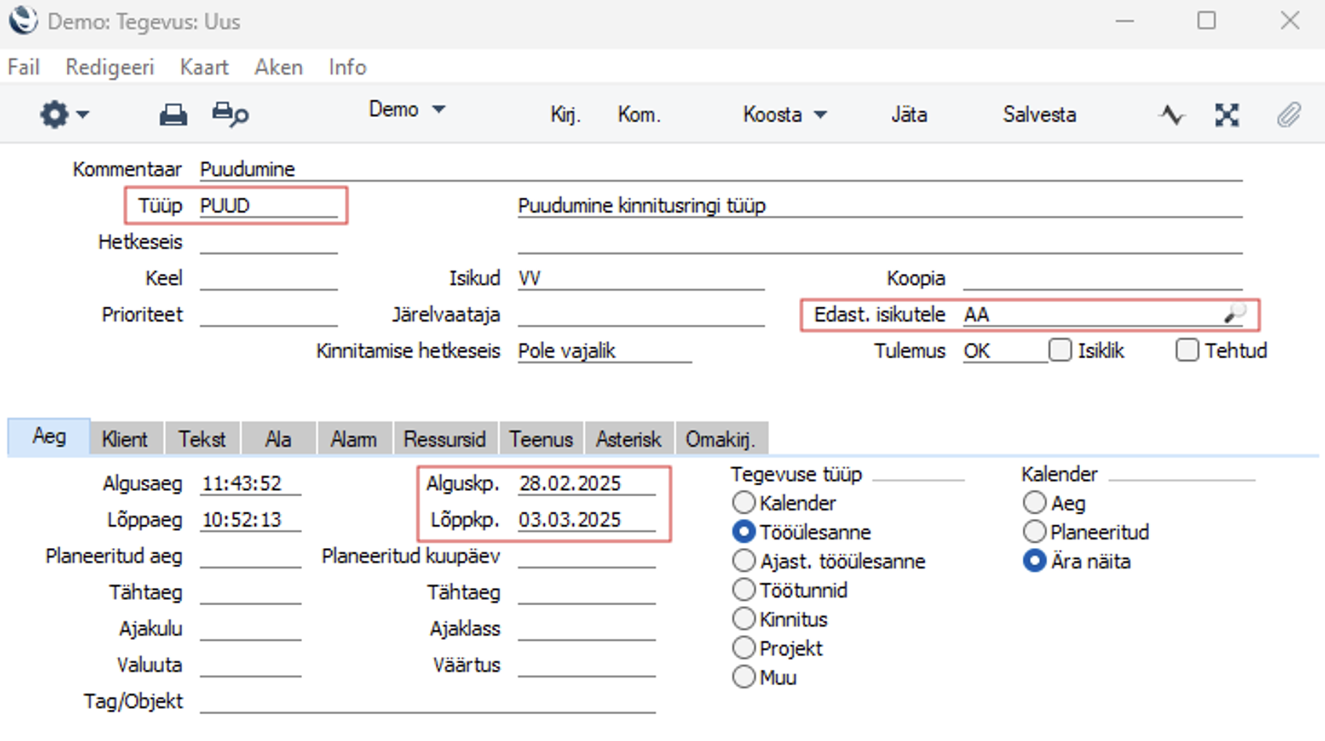Viewport: 1325px width, 741px height.
Task: Open attachments paperclip icon
Action: coord(1288,115)
